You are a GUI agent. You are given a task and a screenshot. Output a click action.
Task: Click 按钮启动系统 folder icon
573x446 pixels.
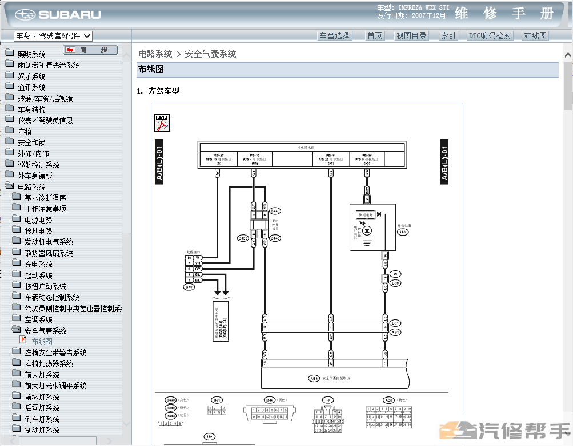pyautogui.click(x=17, y=286)
